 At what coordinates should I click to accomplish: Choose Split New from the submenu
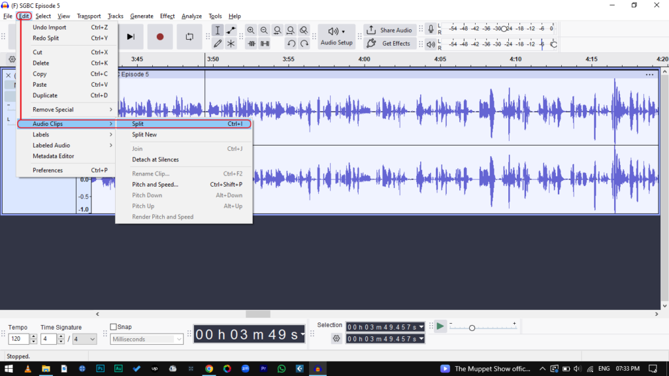pos(144,134)
